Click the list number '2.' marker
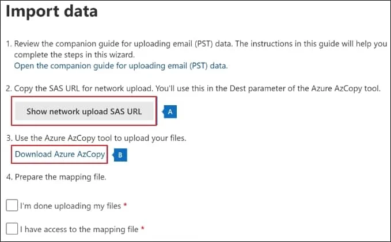 [x=9, y=89]
